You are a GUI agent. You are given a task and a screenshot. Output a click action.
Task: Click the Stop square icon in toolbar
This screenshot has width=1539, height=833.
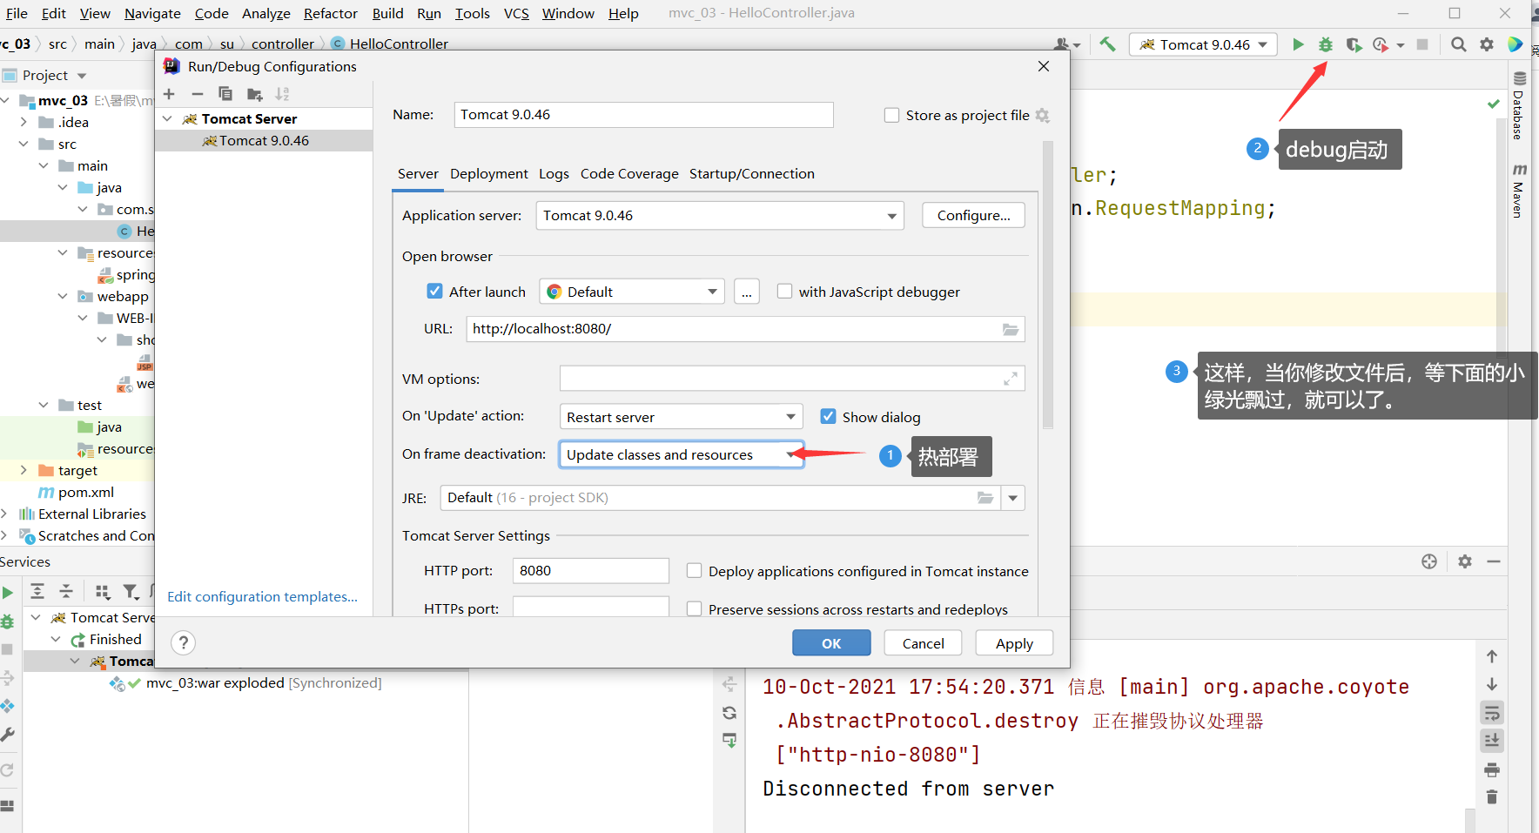pyautogui.click(x=1422, y=44)
